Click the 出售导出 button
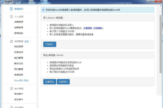This screenshot has height=108, width=163. coord(50,82)
